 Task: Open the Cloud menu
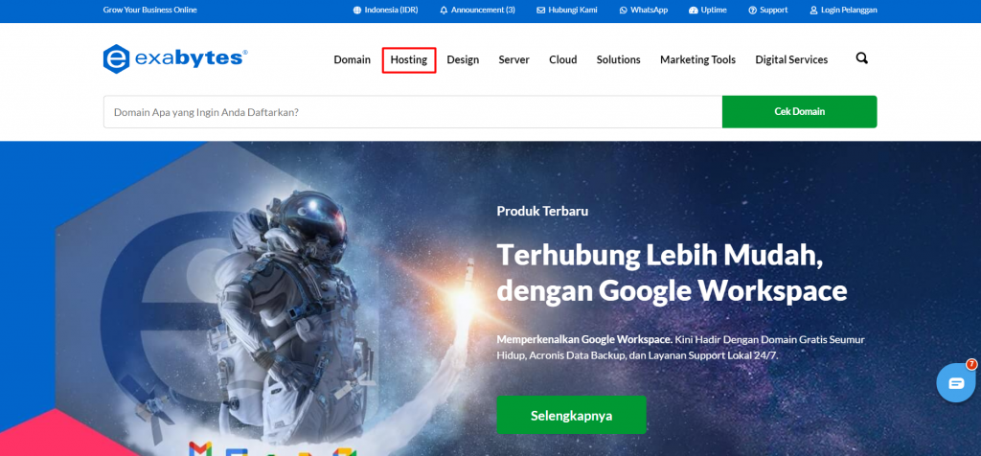pyautogui.click(x=563, y=59)
